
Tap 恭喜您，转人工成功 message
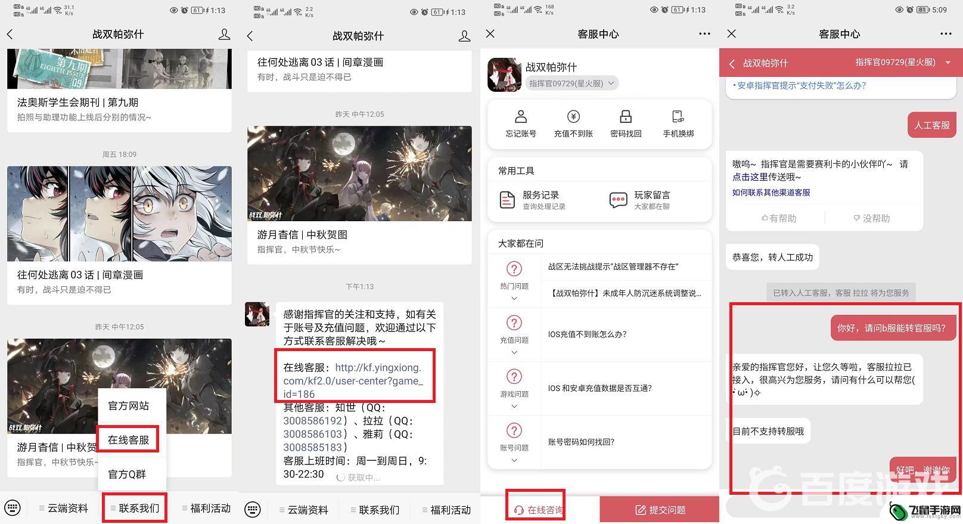(x=772, y=257)
